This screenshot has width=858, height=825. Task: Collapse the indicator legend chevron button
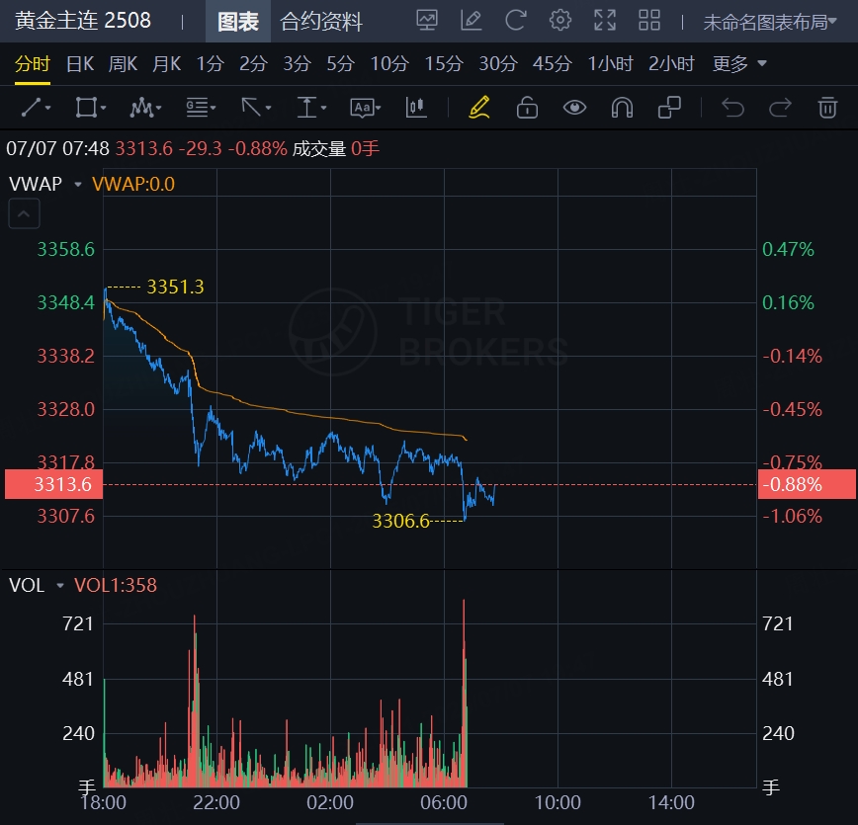24,212
